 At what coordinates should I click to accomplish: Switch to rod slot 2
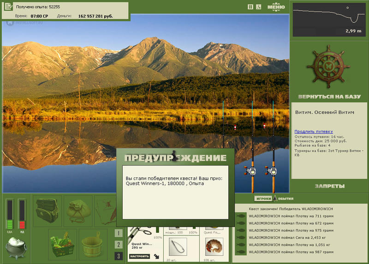pos(119,245)
